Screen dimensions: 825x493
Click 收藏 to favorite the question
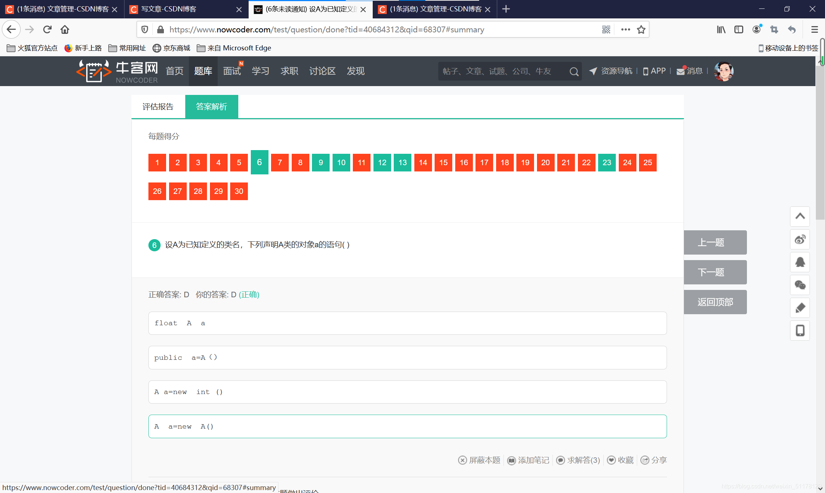[620, 460]
